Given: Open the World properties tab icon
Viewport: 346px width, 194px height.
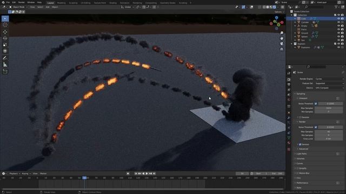Looking at the screenshot, I should pos(289,100).
